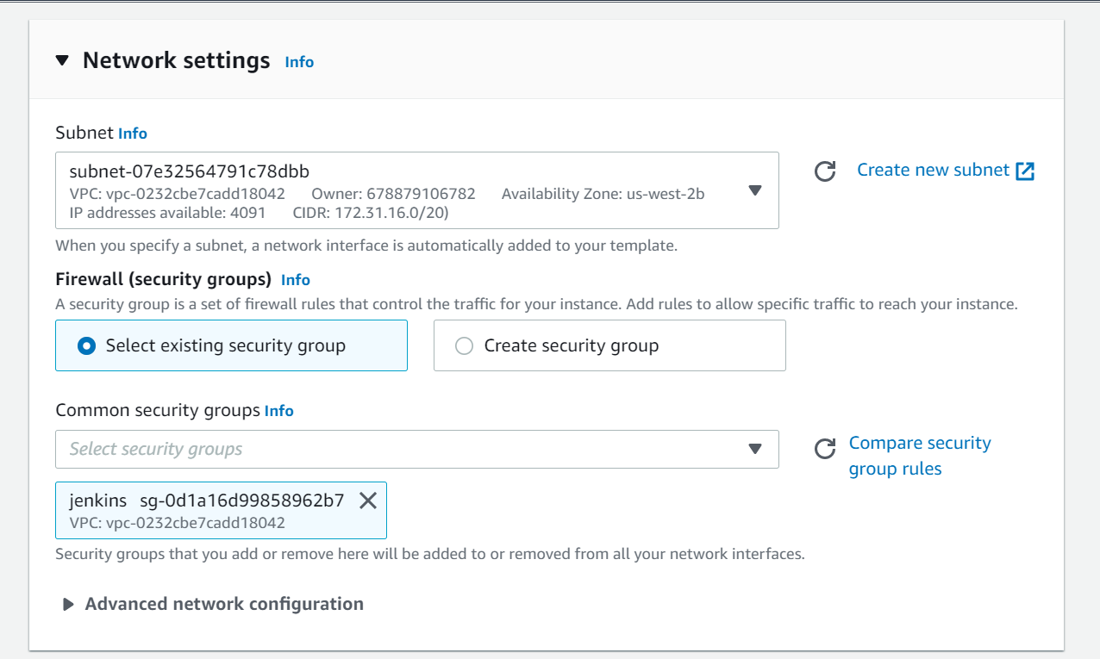
Task: Click the note about security groups added or removed
Action: [x=430, y=554]
